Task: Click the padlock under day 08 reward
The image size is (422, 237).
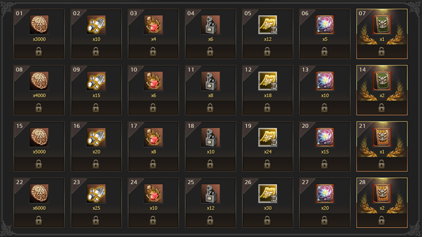Action: pos(39,108)
